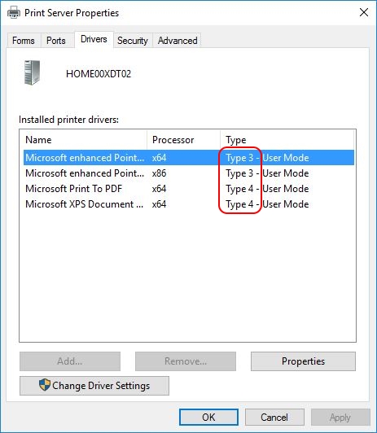Select the Microsoft XPS Document driver row
The height and width of the screenshot is (433, 377).
coord(189,204)
